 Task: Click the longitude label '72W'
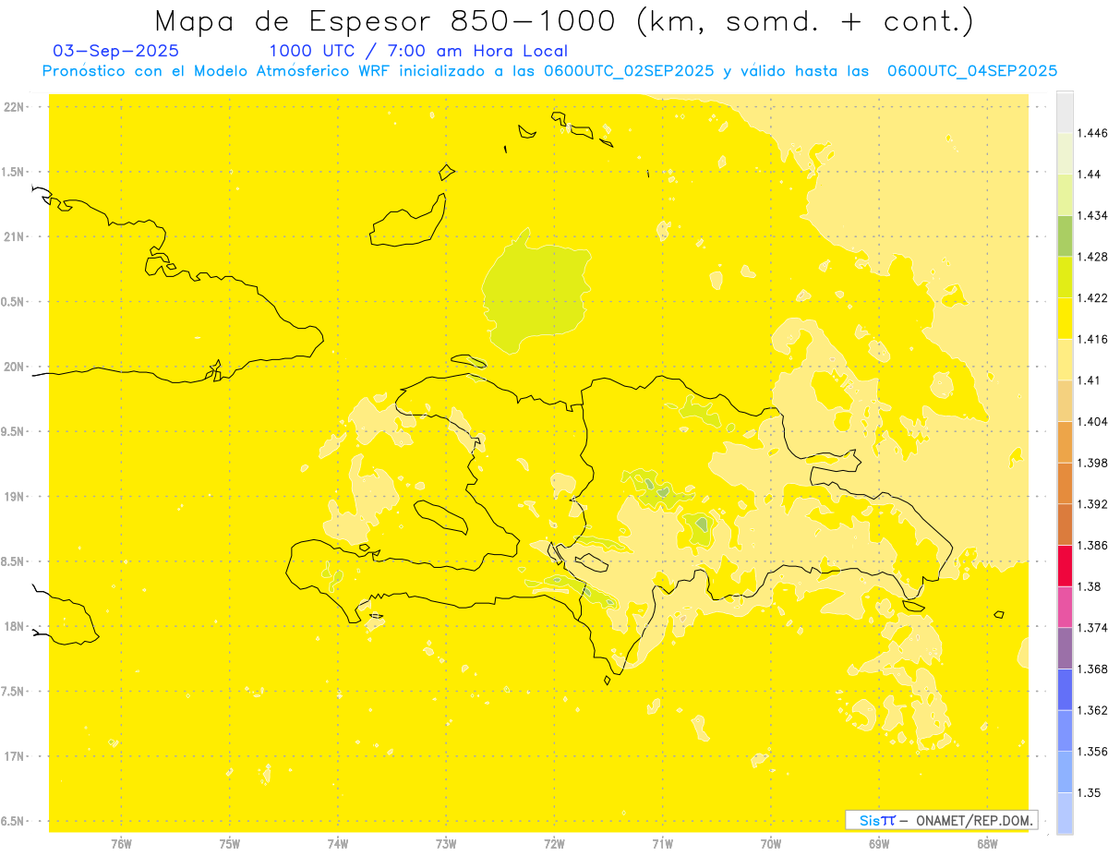click(x=554, y=844)
